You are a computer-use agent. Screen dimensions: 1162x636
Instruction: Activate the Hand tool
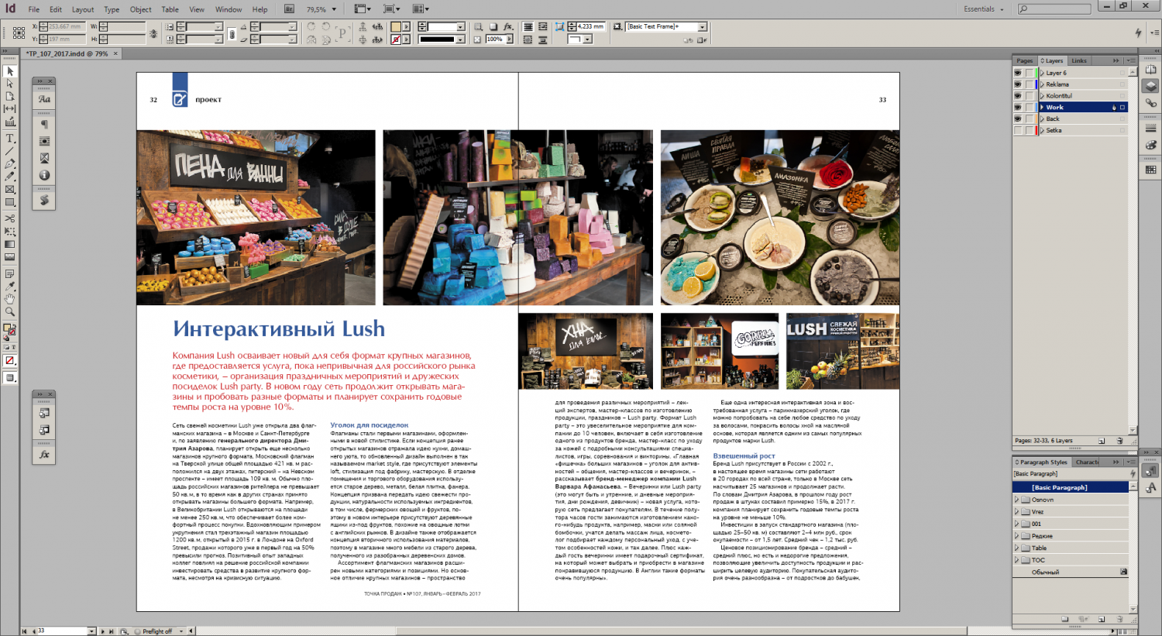pos(10,298)
